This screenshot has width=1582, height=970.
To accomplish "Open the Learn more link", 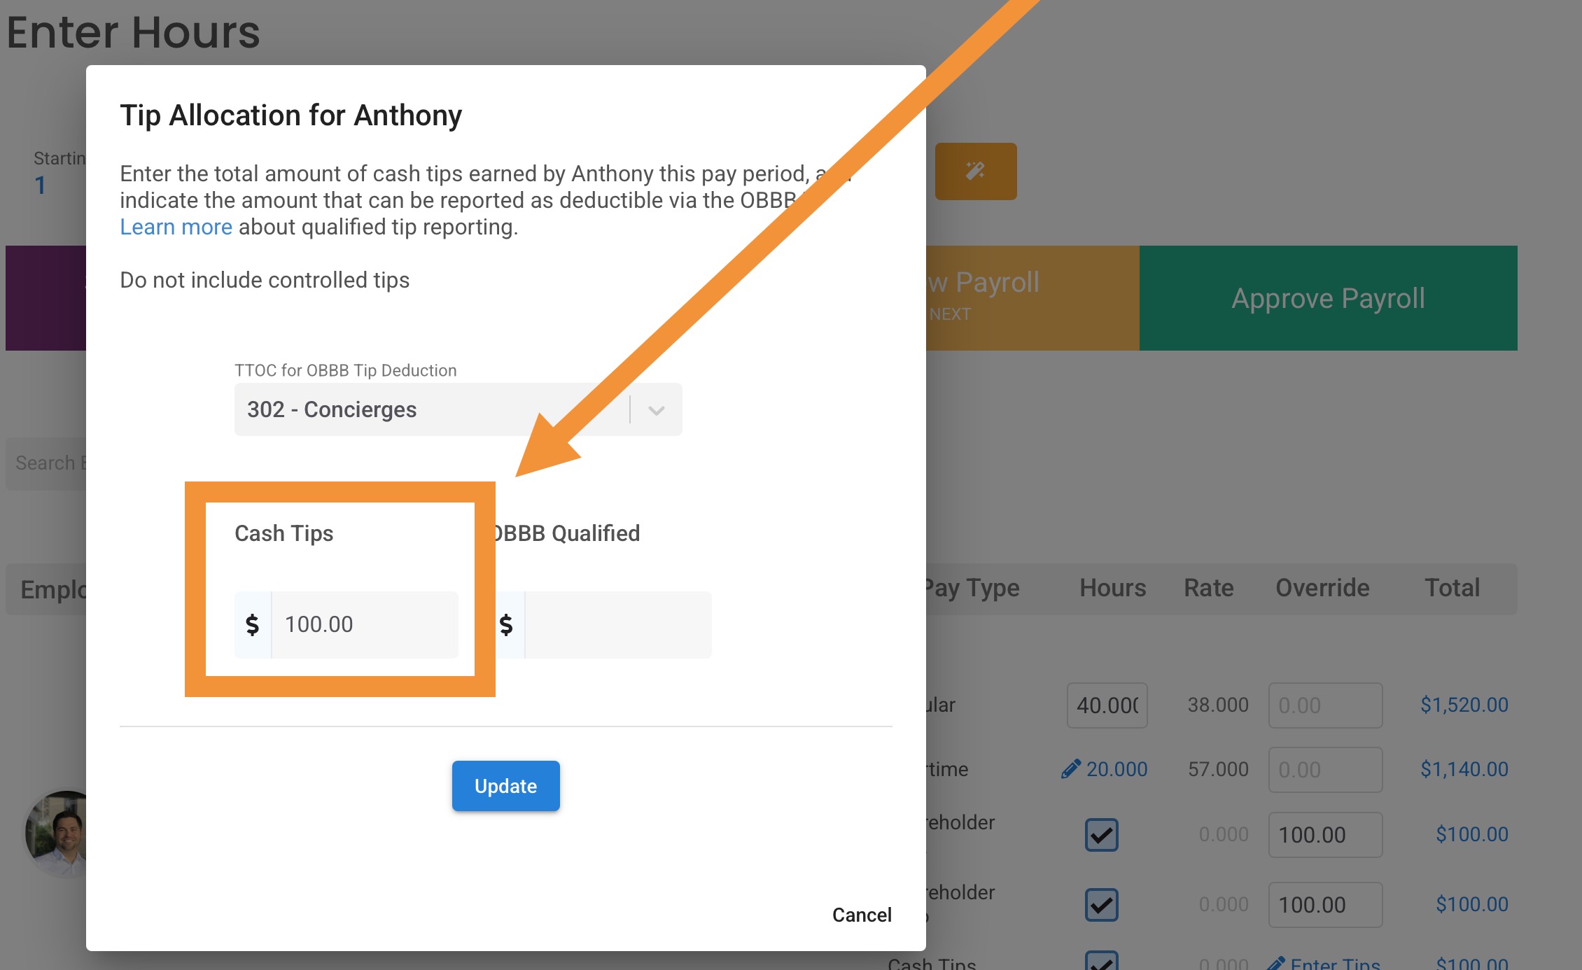I will pyautogui.click(x=176, y=227).
